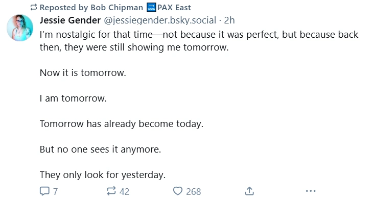Click the line 'I am tomorrow.'

pyautogui.click(x=73, y=98)
